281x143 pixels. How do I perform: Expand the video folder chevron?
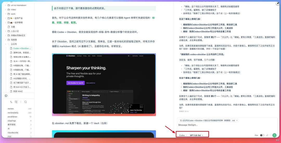(5, 10)
